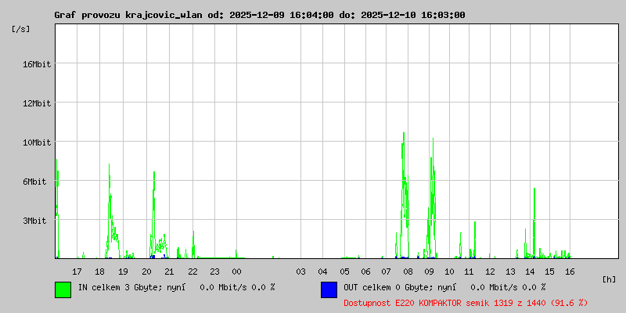Select the graph title 'Graf provozu krajcovic_wlan'

[x=127, y=15]
